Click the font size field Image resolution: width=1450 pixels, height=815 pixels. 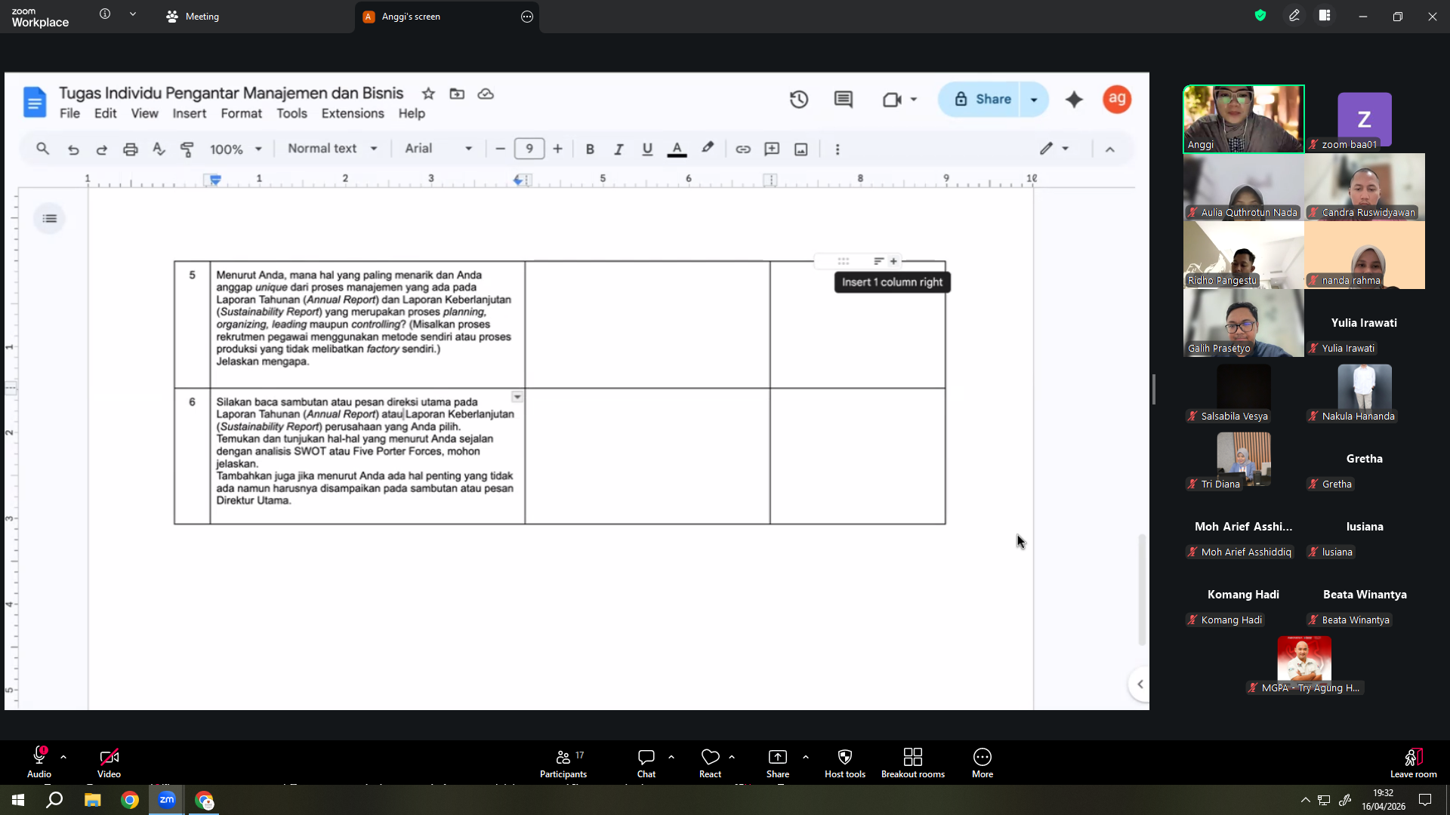[529, 149]
